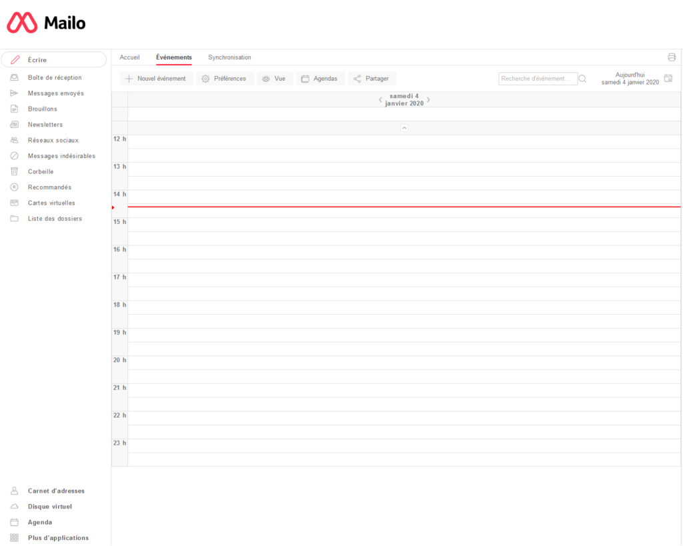Open Boîte de réception folder
The height and width of the screenshot is (546, 683).
tap(55, 77)
